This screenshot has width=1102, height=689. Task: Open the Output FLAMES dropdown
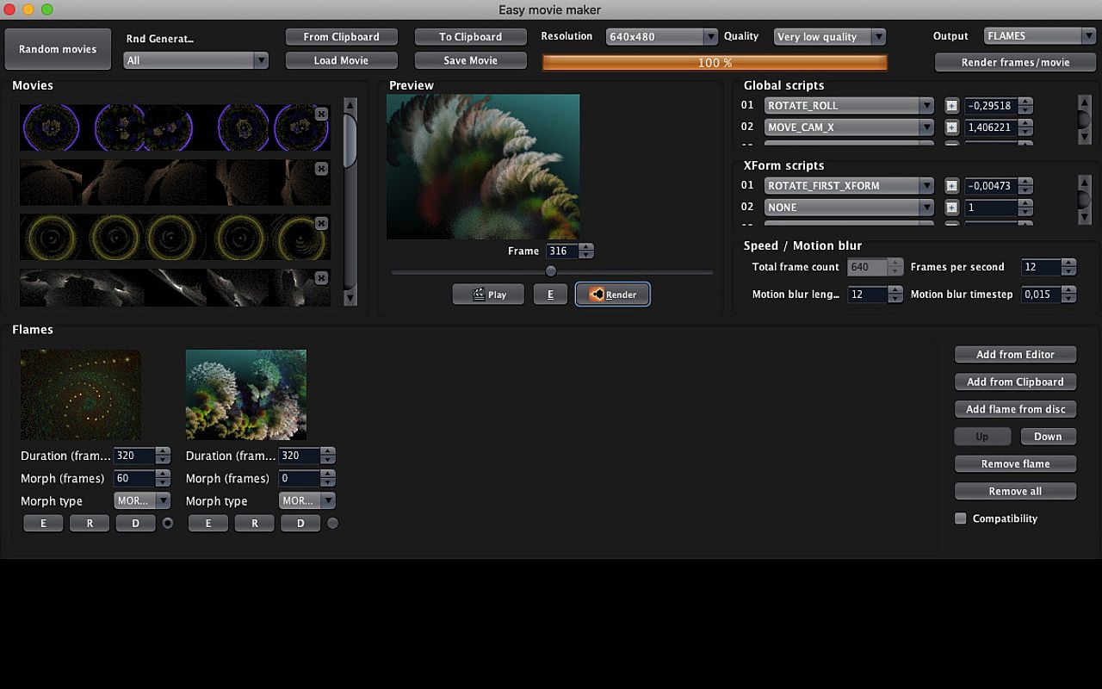tap(1039, 36)
